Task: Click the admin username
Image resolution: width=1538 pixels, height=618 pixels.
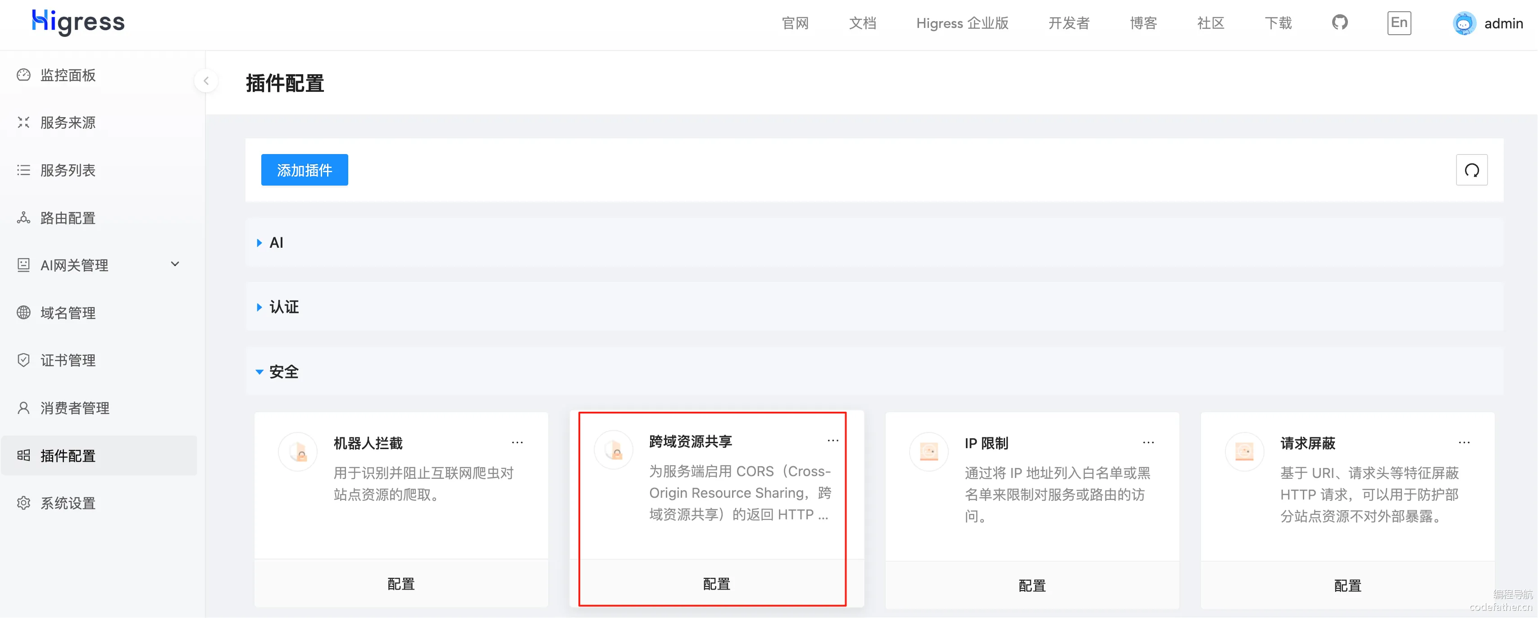Action: click(1503, 24)
